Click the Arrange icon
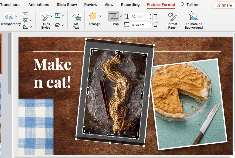The height and width of the screenshot is (158, 235). (x=93, y=16)
